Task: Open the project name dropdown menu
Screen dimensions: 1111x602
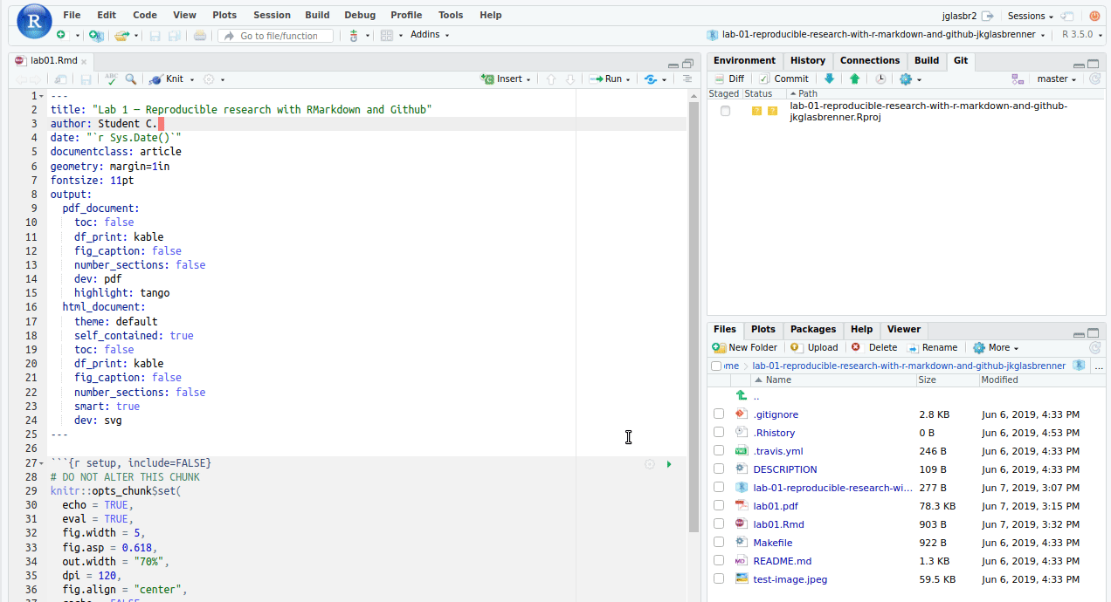Action: [x=876, y=35]
